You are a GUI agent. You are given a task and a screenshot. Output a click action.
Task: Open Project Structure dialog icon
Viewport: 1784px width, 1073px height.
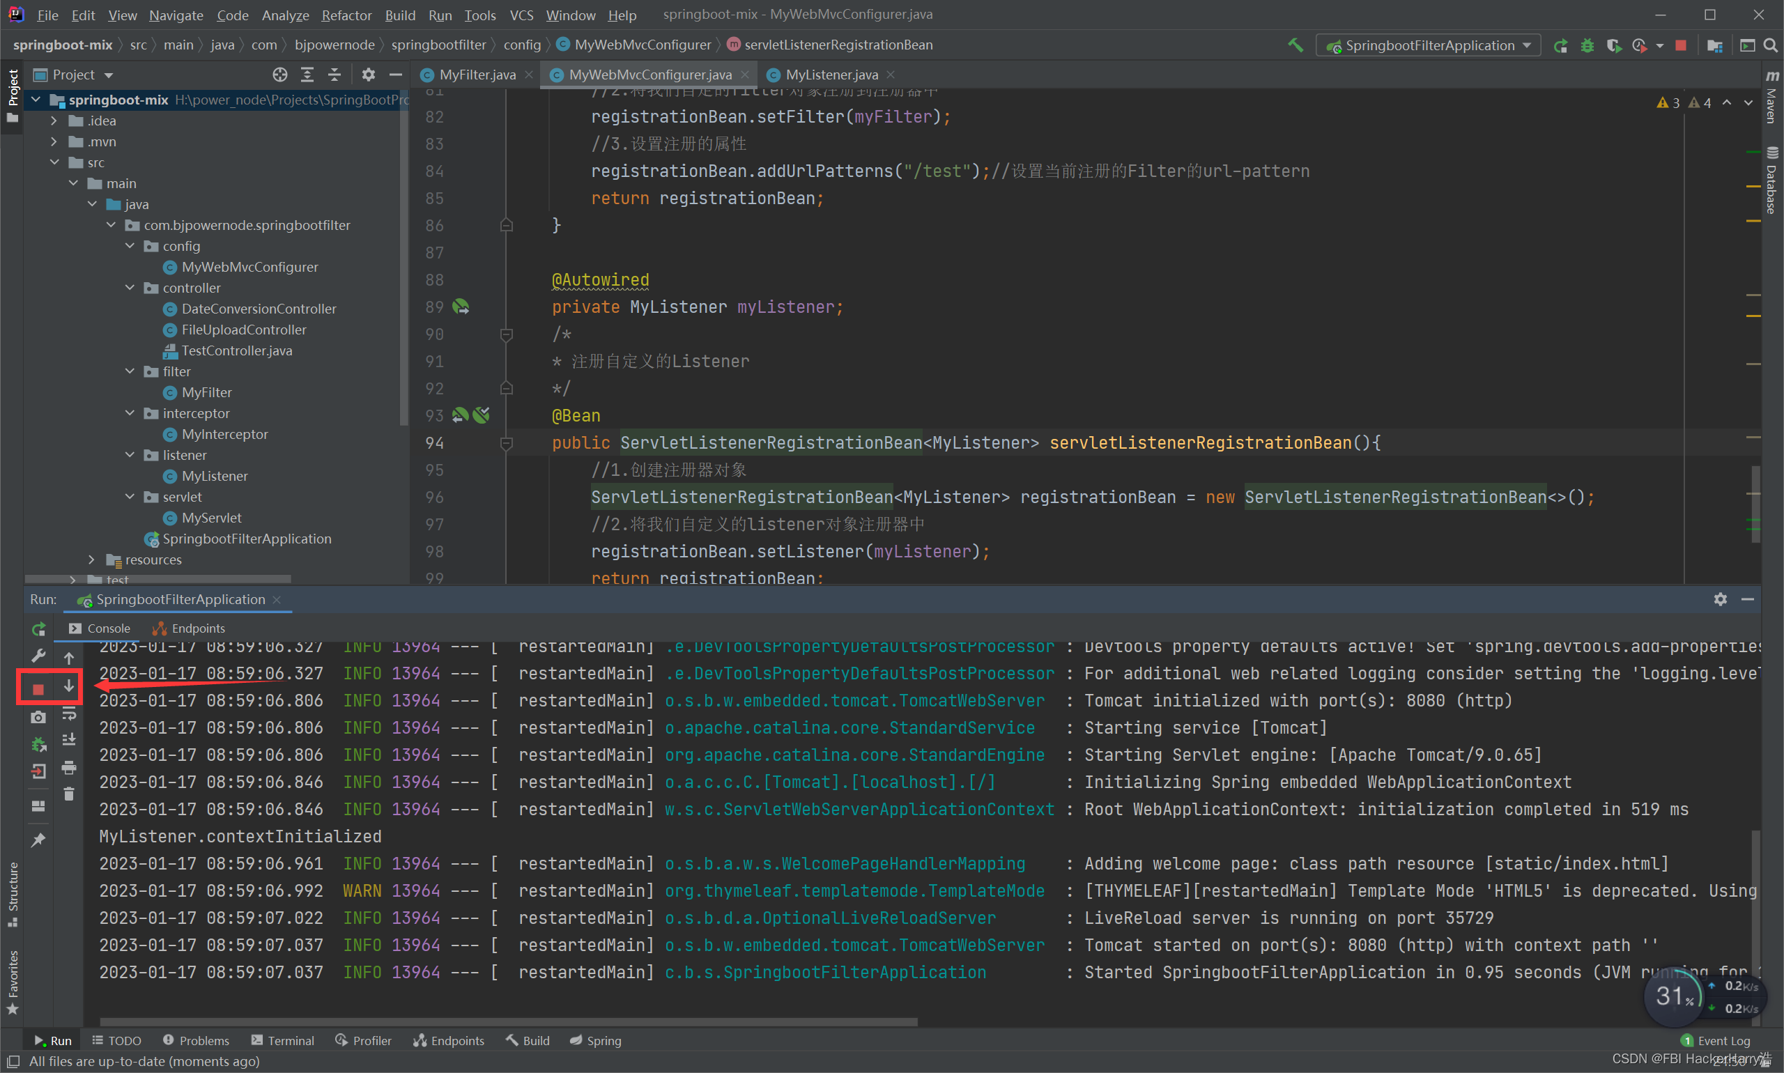tap(1714, 45)
